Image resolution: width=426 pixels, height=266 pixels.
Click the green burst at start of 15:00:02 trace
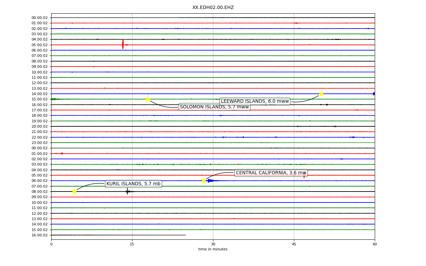point(55,99)
